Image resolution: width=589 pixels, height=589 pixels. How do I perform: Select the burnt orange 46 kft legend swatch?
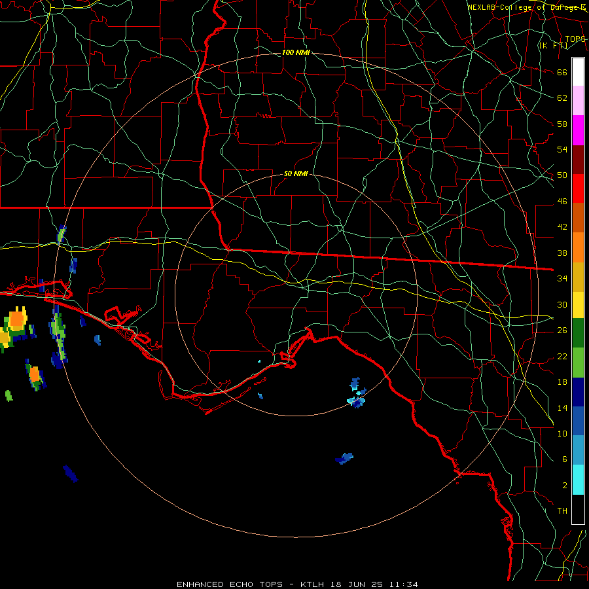click(x=578, y=217)
